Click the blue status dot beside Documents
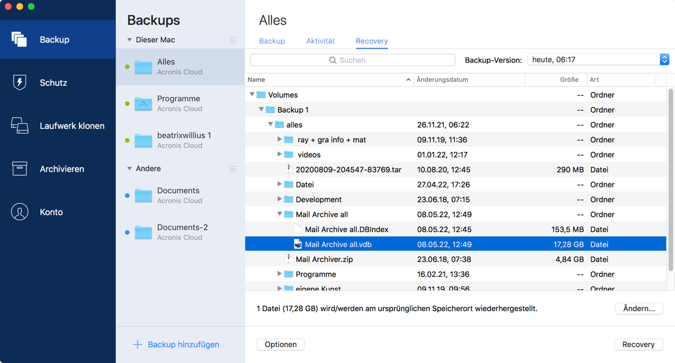 pos(128,195)
